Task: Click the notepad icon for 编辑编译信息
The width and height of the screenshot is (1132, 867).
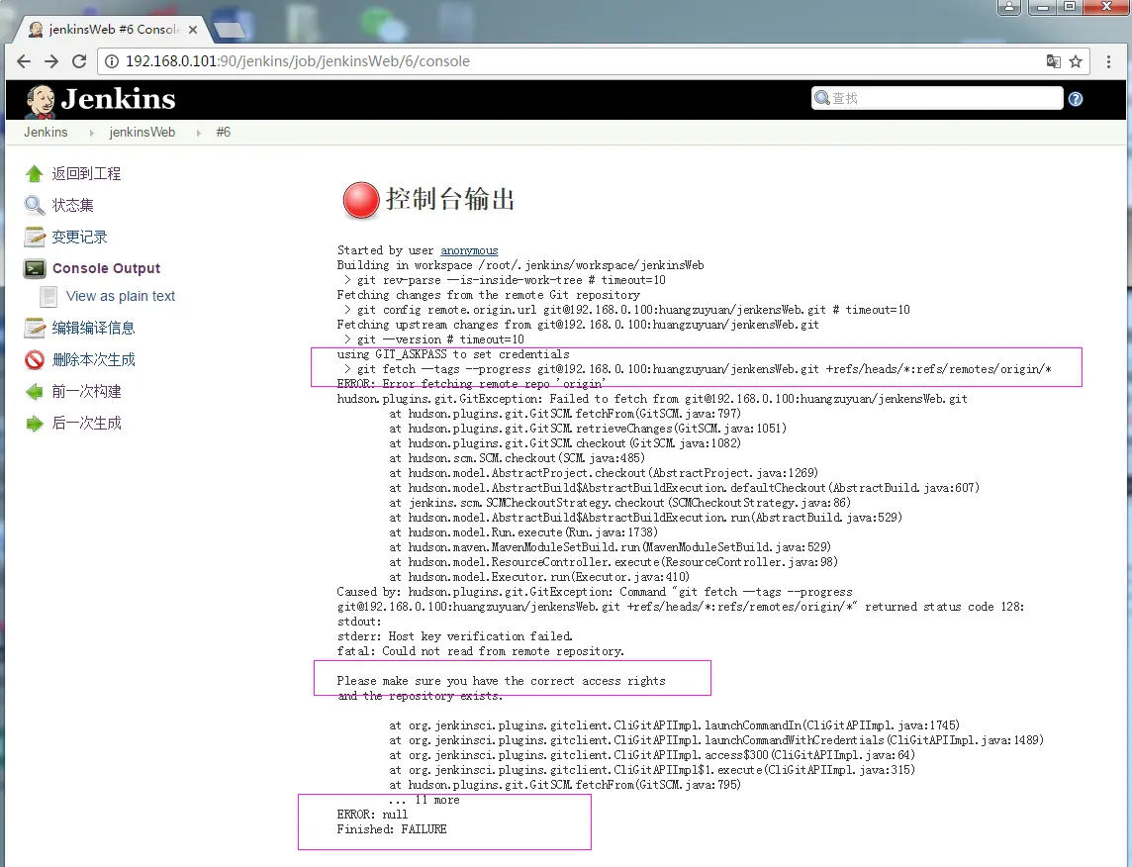Action: (34, 328)
